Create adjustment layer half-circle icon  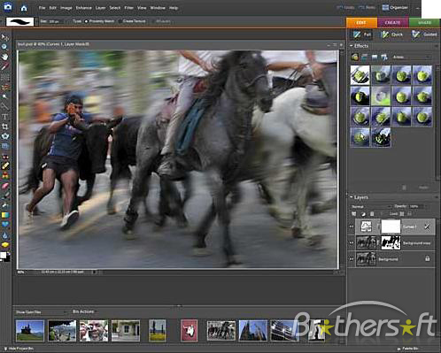pyautogui.click(x=363, y=214)
